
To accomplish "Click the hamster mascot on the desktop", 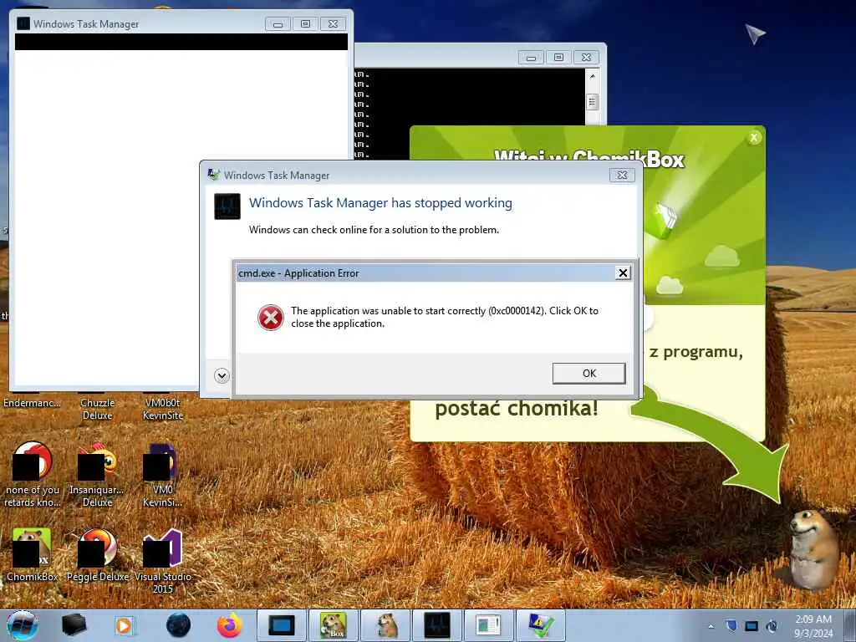I will point(814,548).
